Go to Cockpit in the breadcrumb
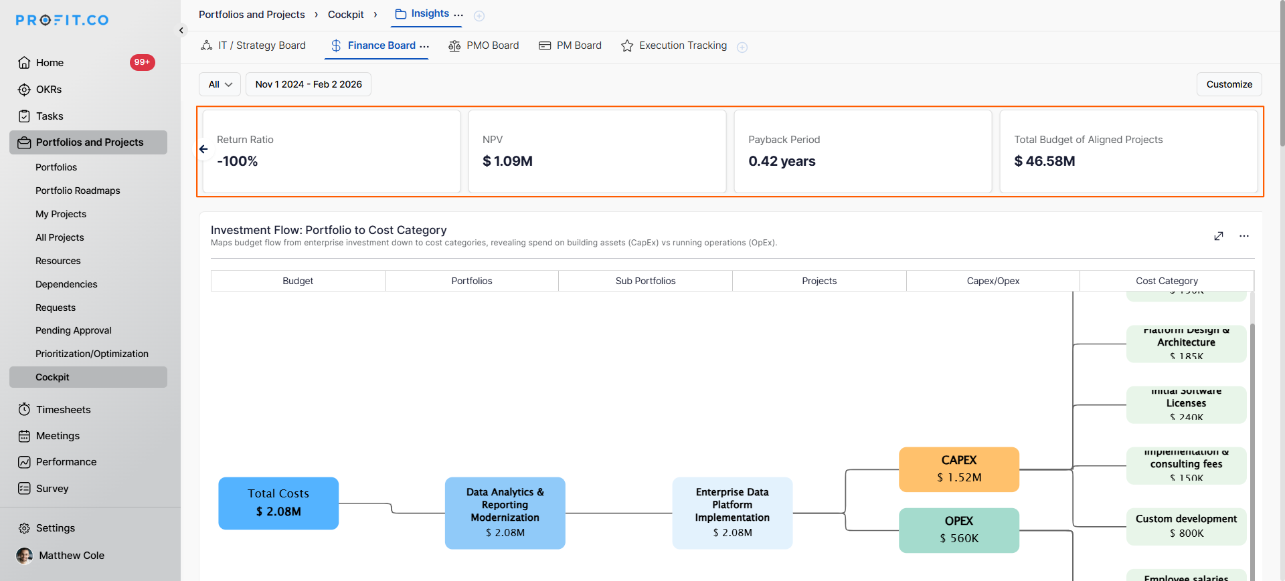 coord(345,15)
